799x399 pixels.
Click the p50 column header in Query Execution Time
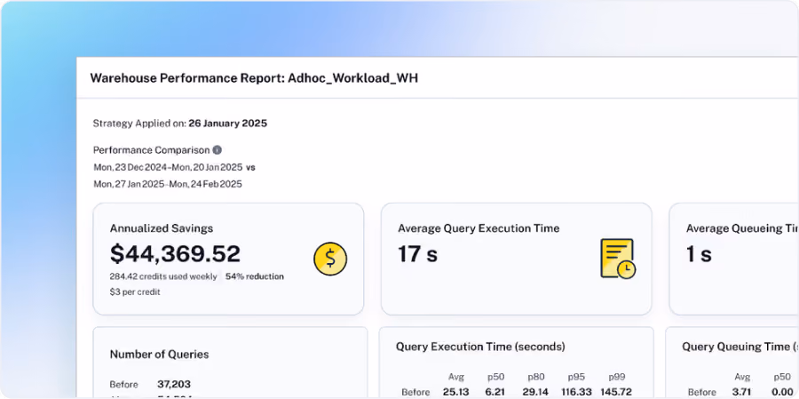[x=495, y=378]
